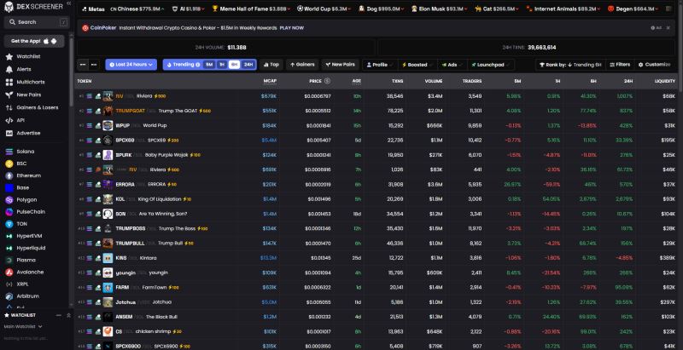Screen dimensions: 683x350
Task: Open Alerts bell in sidebar
Action: tap(24, 69)
